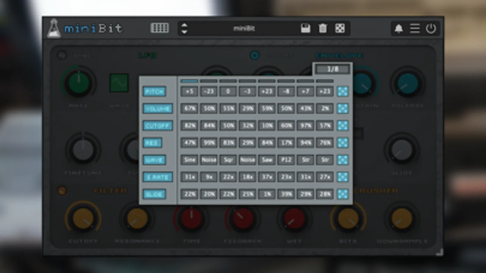Click the FEEDBACK knob
The height and width of the screenshot is (273, 486).
pos(243,218)
